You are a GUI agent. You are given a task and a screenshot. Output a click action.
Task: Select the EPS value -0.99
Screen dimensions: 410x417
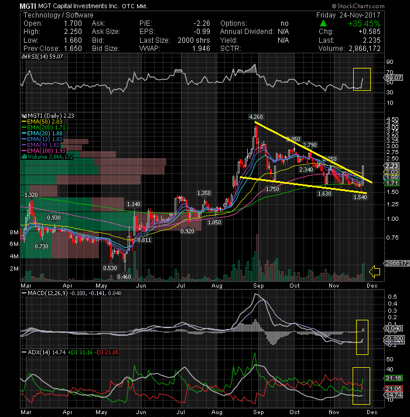(202, 32)
